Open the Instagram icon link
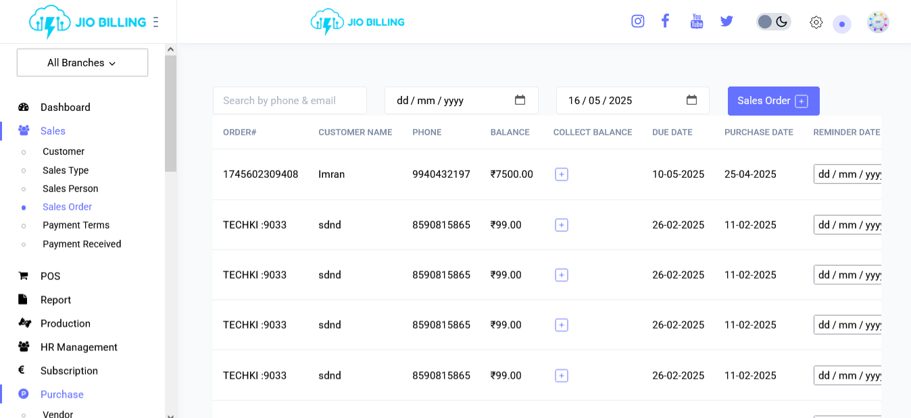 637,21
